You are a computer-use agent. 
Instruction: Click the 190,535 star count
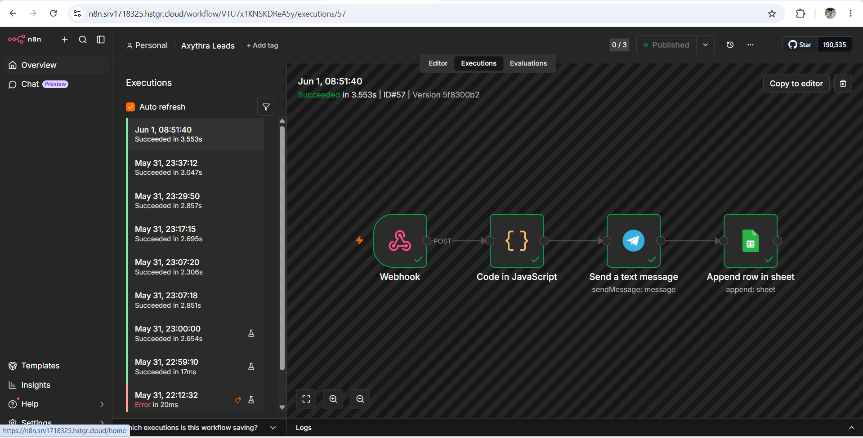(x=834, y=45)
